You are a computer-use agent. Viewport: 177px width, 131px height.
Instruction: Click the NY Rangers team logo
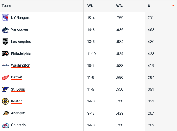point(6,18)
